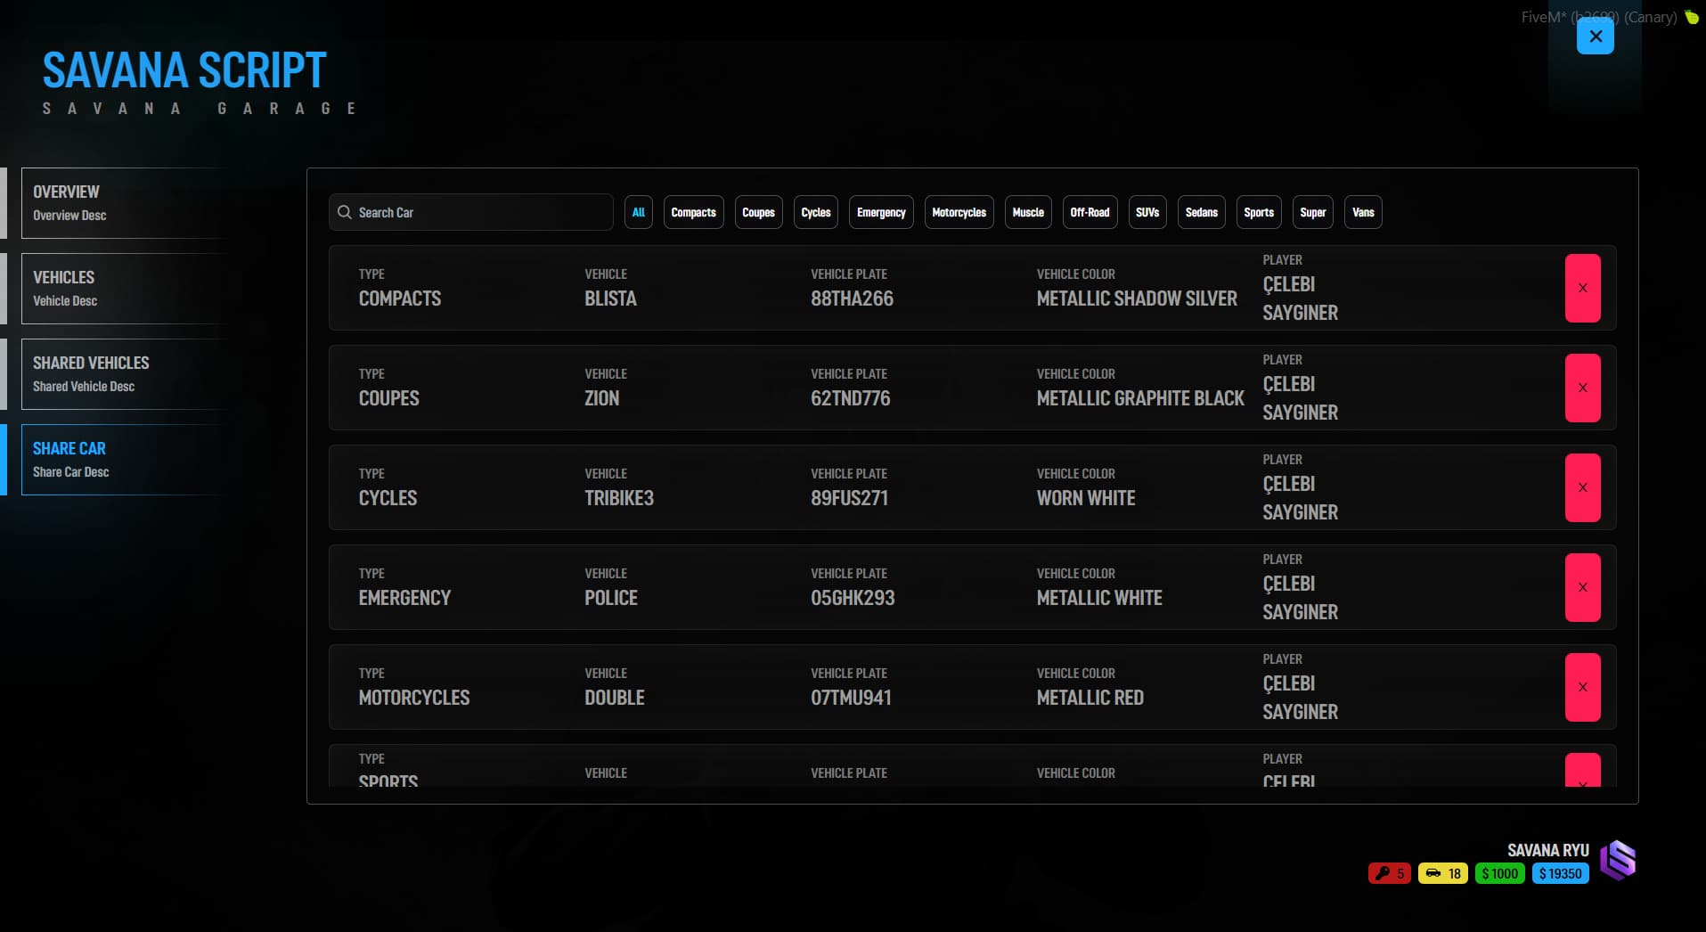1706x932 pixels.
Task: Click the yellow car count badge
Action: (x=1442, y=873)
